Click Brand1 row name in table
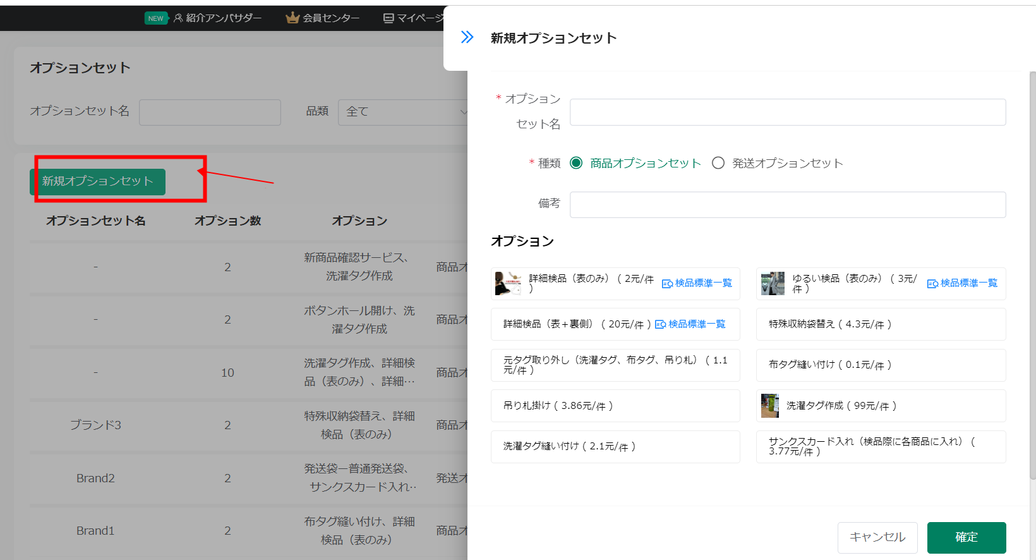The width and height of the screenshot is (1036, 560). pos(95,531)
